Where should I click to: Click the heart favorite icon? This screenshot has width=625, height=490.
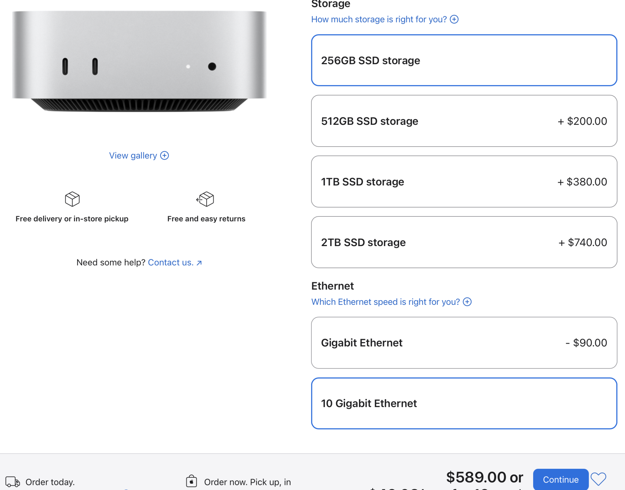pyautogui.click(x=598, y=479)
